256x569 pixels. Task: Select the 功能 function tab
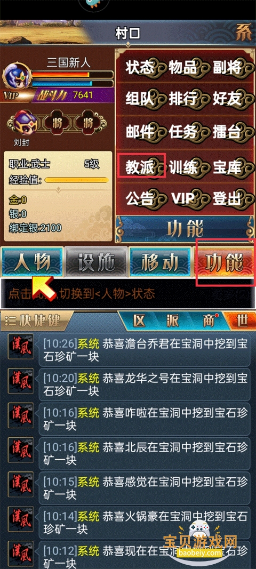[x=223, y=261]
